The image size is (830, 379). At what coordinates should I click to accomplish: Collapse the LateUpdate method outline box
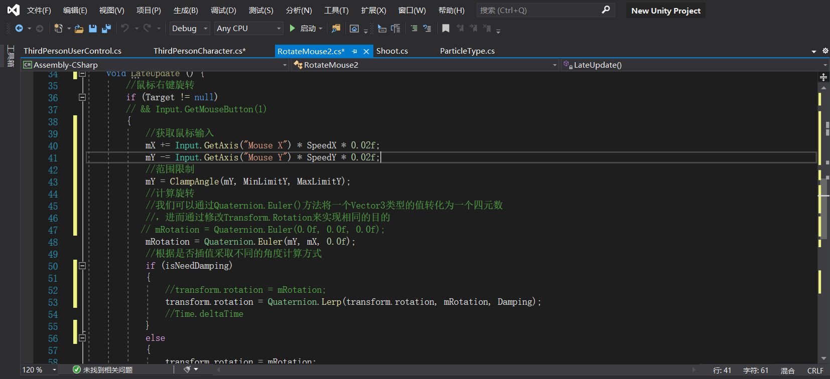pyautogui.click(x=82, y=74)
